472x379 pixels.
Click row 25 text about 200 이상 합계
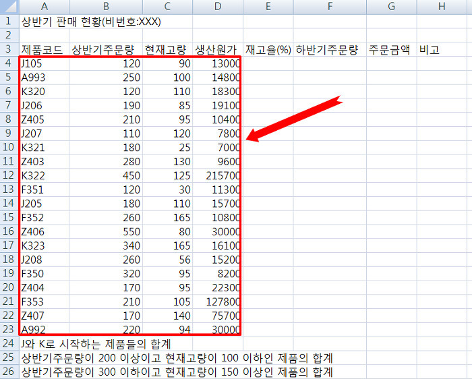click(x=177, y=357)
